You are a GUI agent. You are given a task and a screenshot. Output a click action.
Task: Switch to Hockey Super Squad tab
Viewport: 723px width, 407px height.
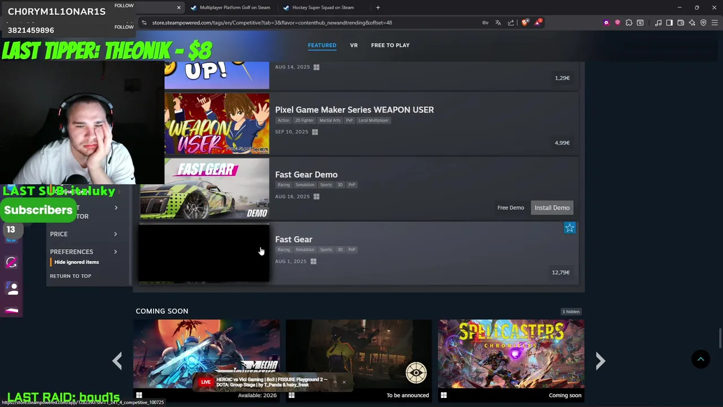[323, 7]
